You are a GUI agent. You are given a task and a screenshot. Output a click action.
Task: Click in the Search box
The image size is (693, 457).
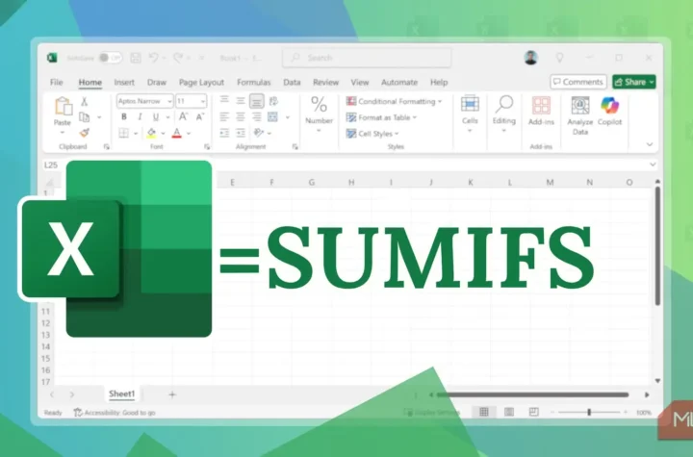tap(367, 58)
